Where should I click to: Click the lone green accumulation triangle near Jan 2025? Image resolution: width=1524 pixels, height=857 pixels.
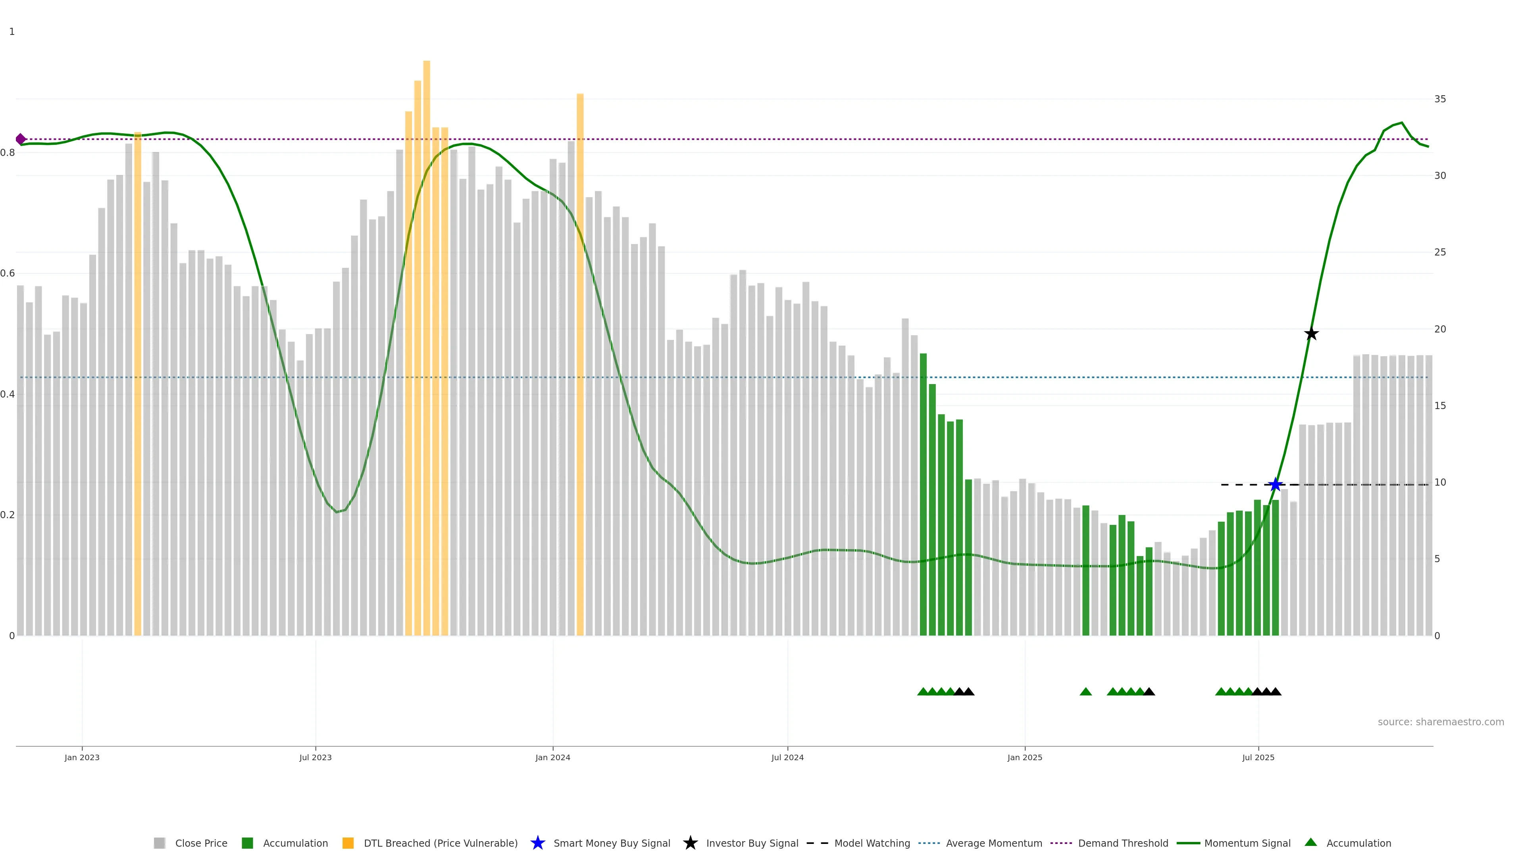pos(1085,692)
